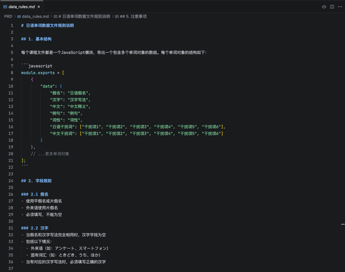Click the heading '# 日语单词数据文件规则说明' on line 1
Screen dimensions: 345x272
click(47, 26)
